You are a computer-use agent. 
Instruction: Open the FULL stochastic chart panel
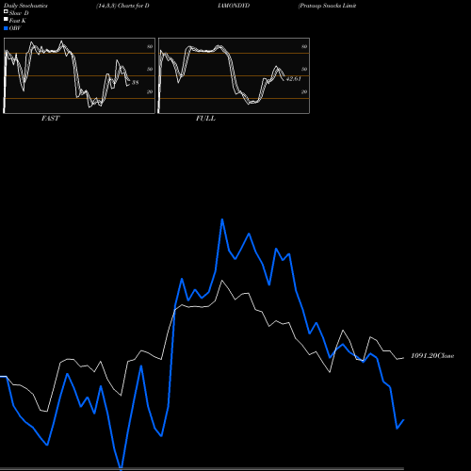(234, 75)
